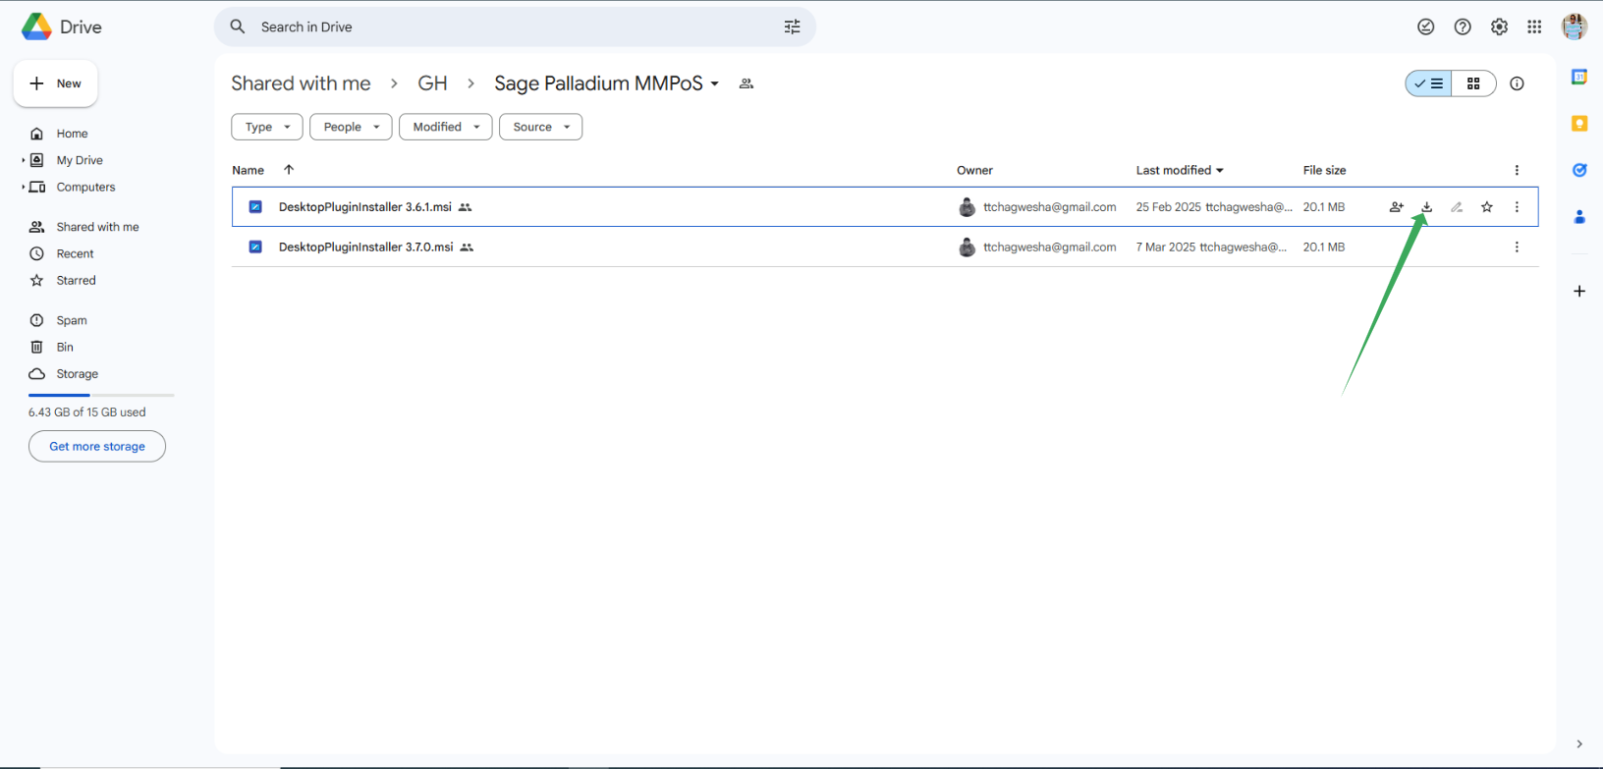
Task: Click the search magnifier icon
Action: (238, 27)
